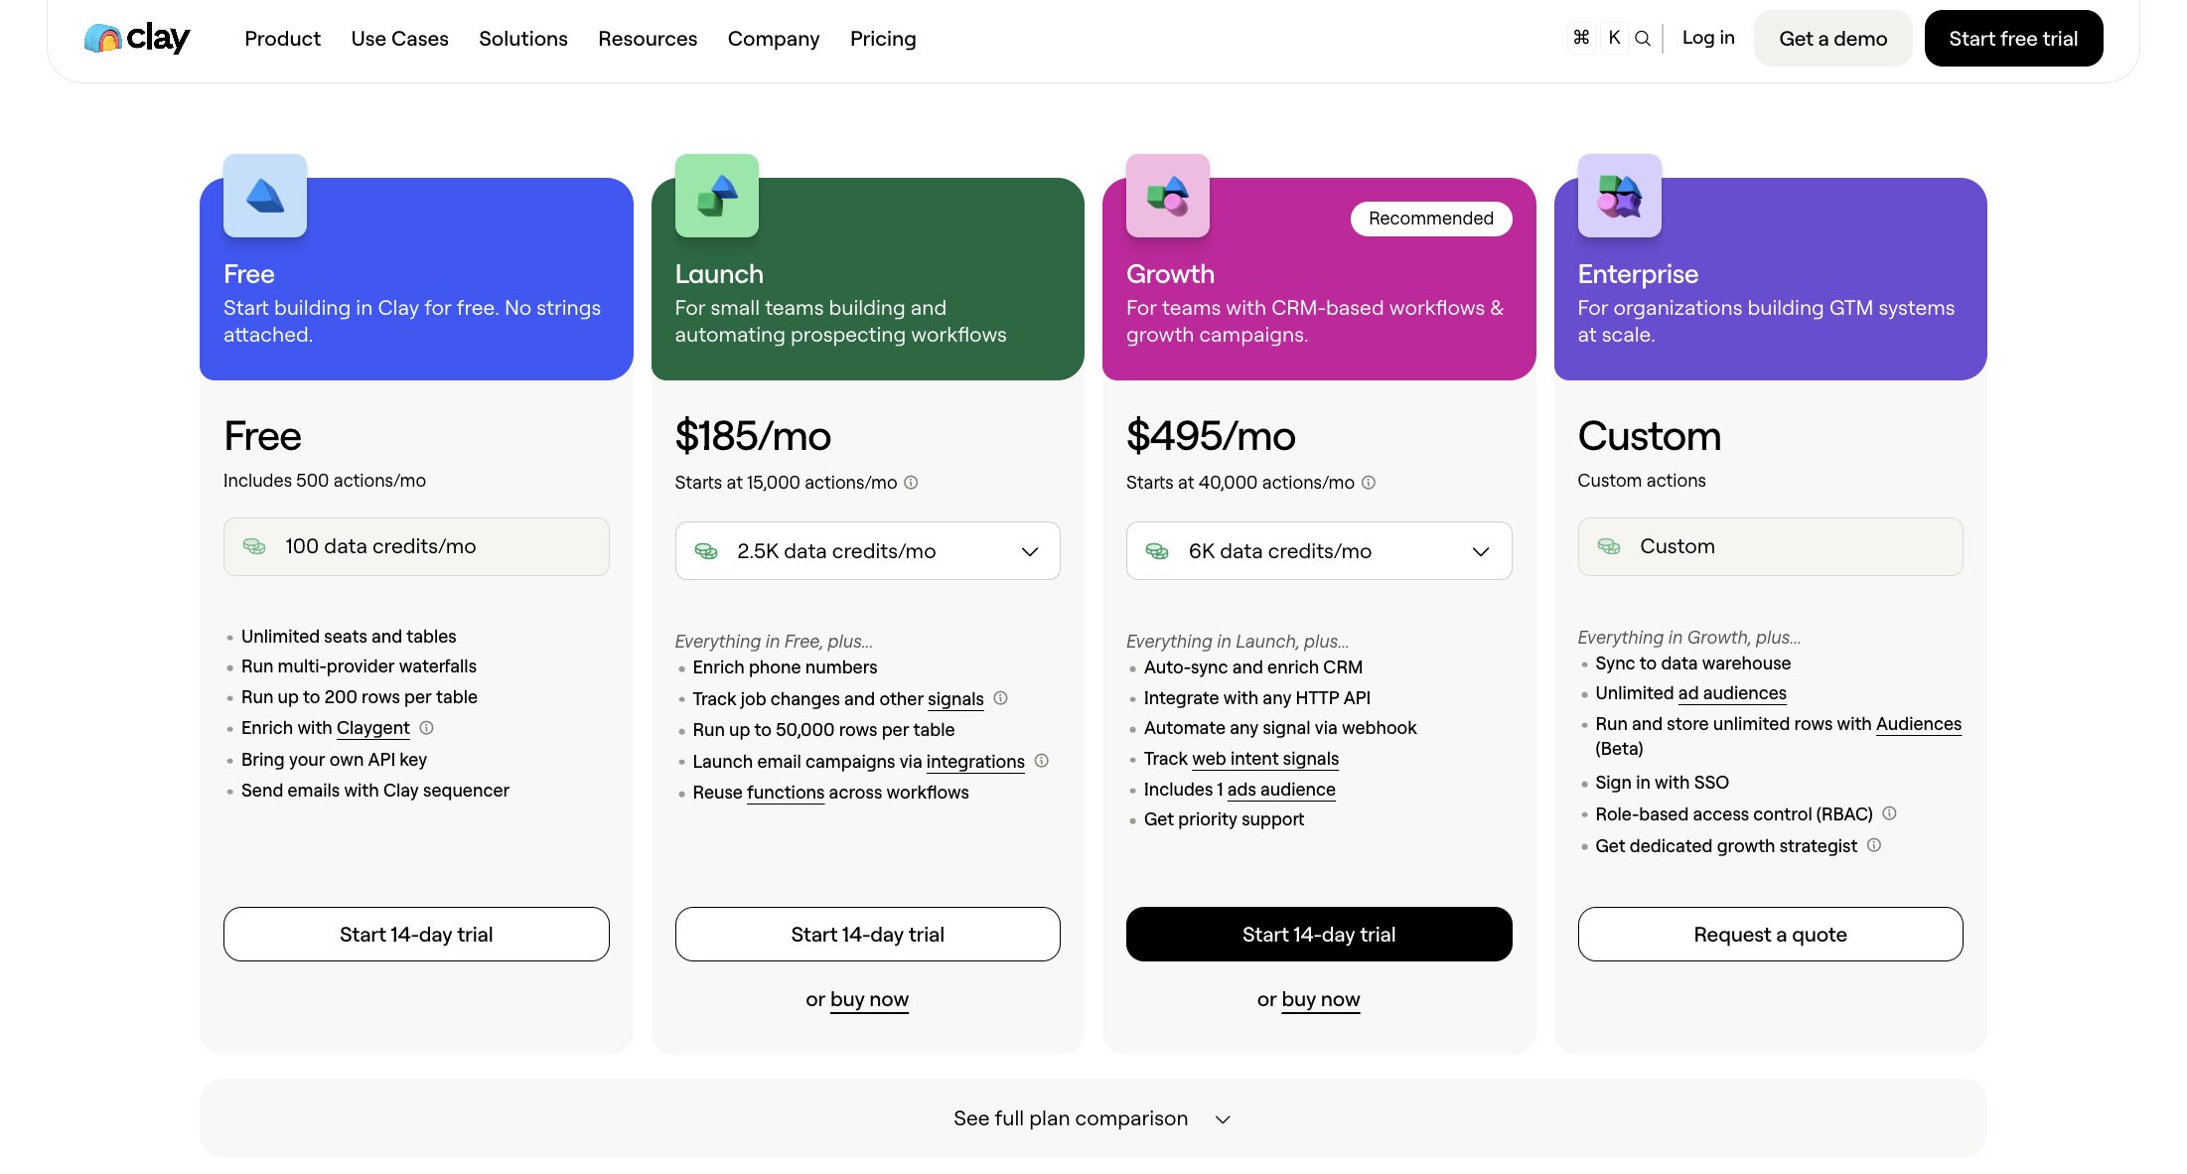
Task: Click the Clay logo in header
Action: click(137, 38)
